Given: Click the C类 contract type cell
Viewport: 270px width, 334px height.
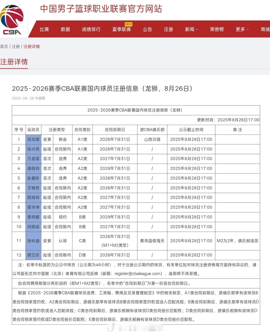Looking at the screenshot, I should (82, 241).
